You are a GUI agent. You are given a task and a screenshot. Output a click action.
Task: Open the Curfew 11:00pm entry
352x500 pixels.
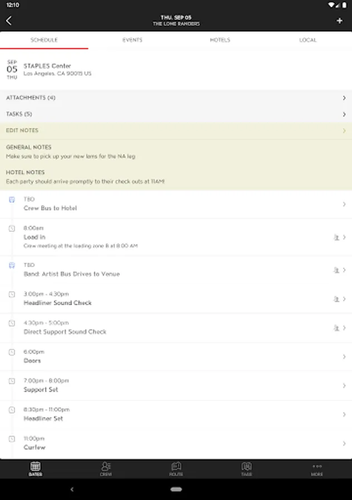176,443
